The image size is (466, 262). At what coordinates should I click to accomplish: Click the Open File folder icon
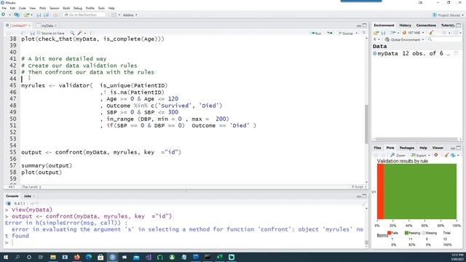[x=26, y=15]
